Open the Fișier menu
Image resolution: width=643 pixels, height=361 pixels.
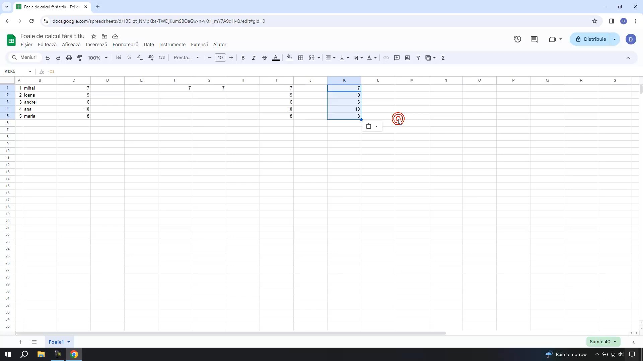(x=26, y=44)
